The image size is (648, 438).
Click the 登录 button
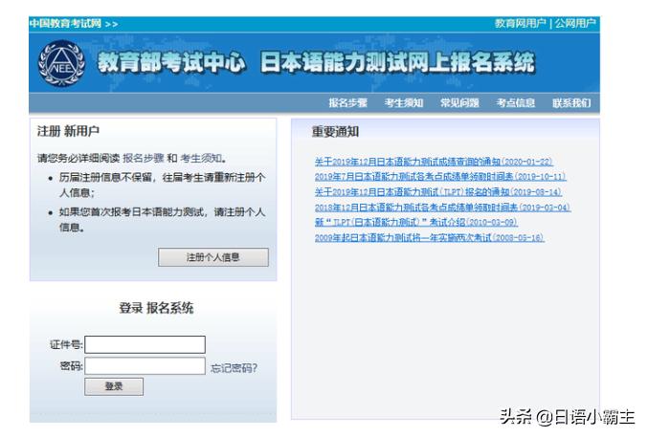click(114, 386)
